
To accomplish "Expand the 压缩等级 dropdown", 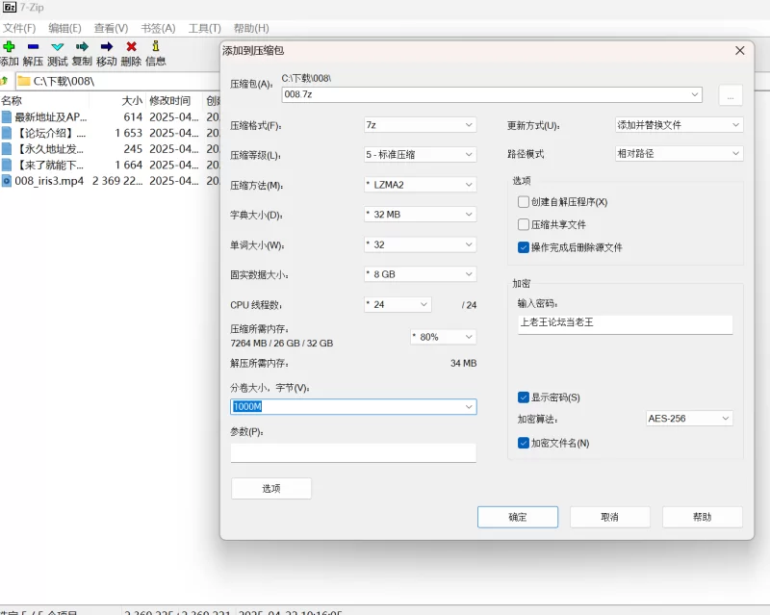I will click(420, 155).
